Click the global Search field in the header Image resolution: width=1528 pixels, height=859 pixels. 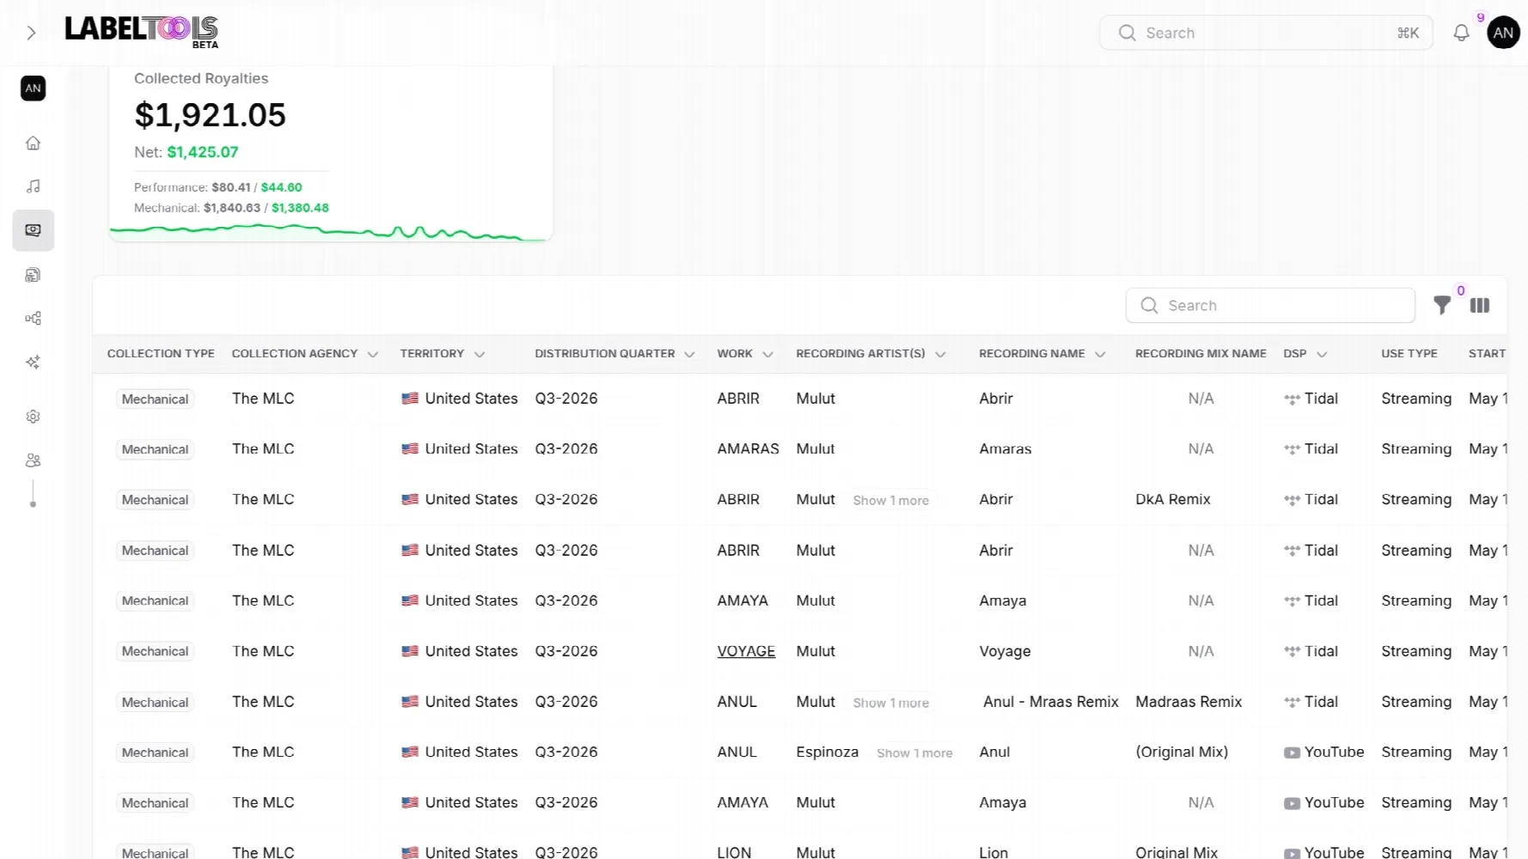[1266, 33]
